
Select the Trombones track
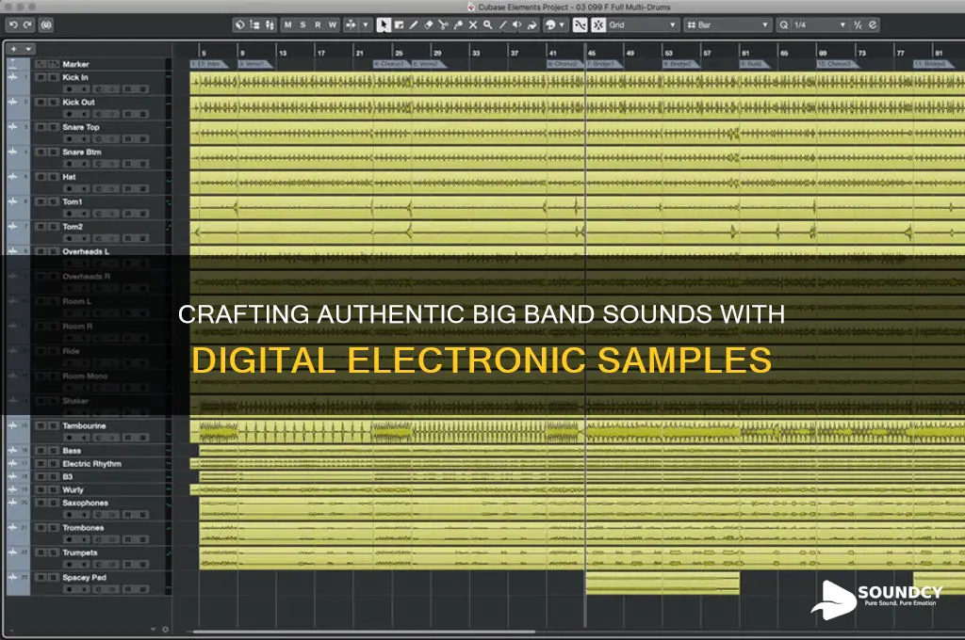tap(83, 527)
